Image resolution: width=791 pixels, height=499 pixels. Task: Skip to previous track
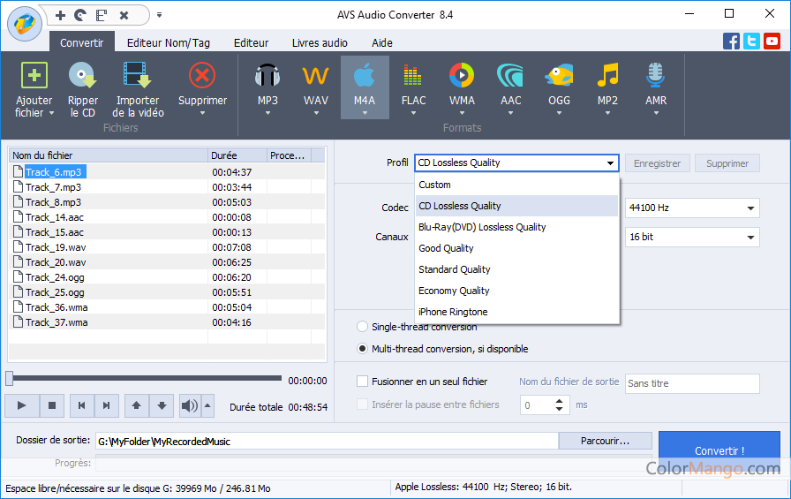[x=82, y=405]
